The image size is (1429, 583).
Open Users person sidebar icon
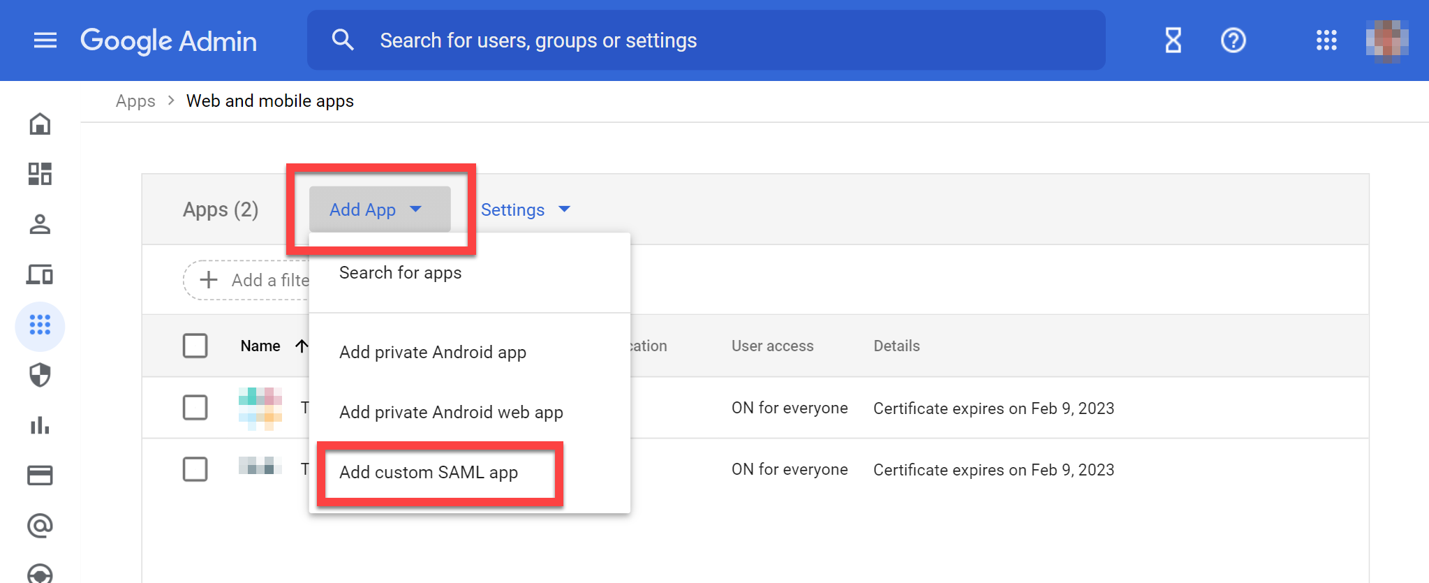coord(40,224)
